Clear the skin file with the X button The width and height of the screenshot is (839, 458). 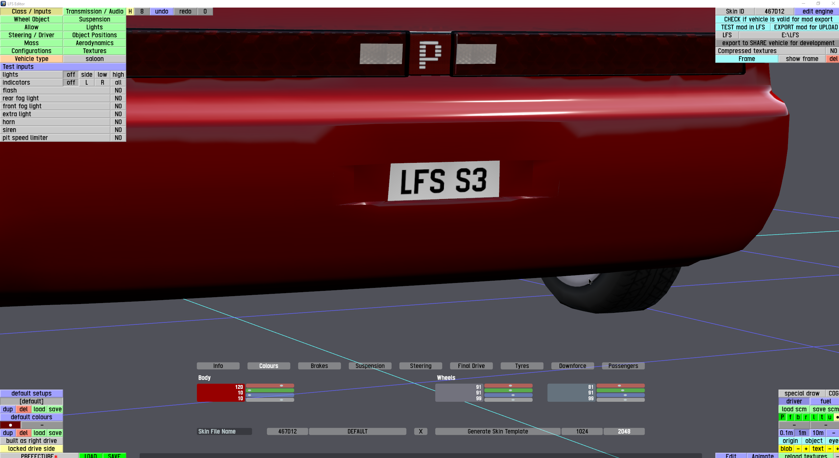pos(420,431)
